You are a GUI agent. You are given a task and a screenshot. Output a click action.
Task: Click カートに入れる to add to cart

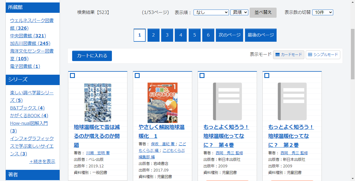[92, 56]
